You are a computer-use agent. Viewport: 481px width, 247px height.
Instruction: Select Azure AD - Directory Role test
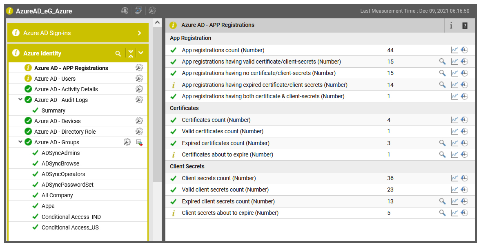(x=65, y=132)
